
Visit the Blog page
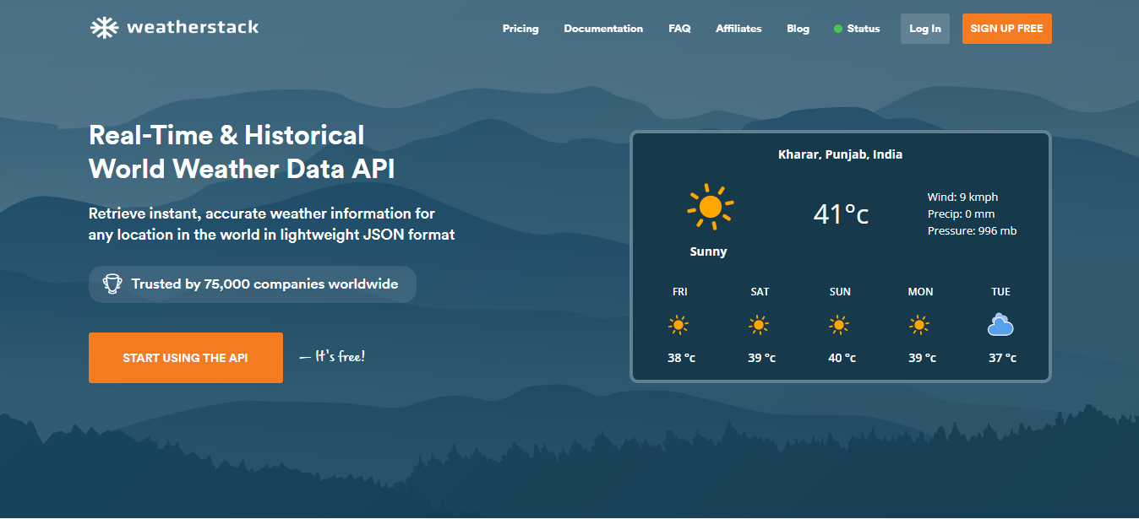pyautogui.click(x=798, y=29)
